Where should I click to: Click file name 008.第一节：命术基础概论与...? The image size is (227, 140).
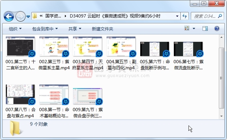click(54, 113)
